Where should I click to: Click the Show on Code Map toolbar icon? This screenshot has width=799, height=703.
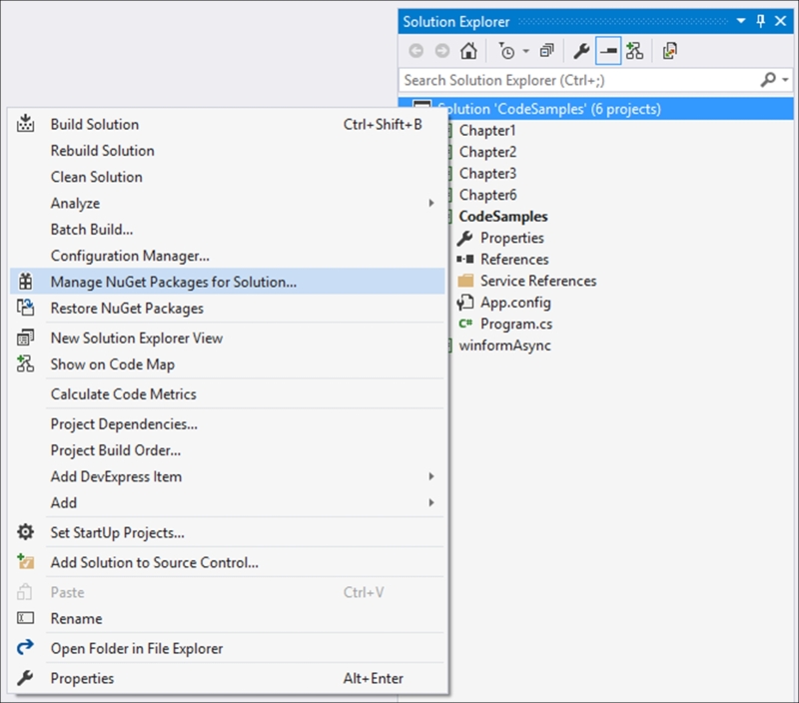(634, 51)
